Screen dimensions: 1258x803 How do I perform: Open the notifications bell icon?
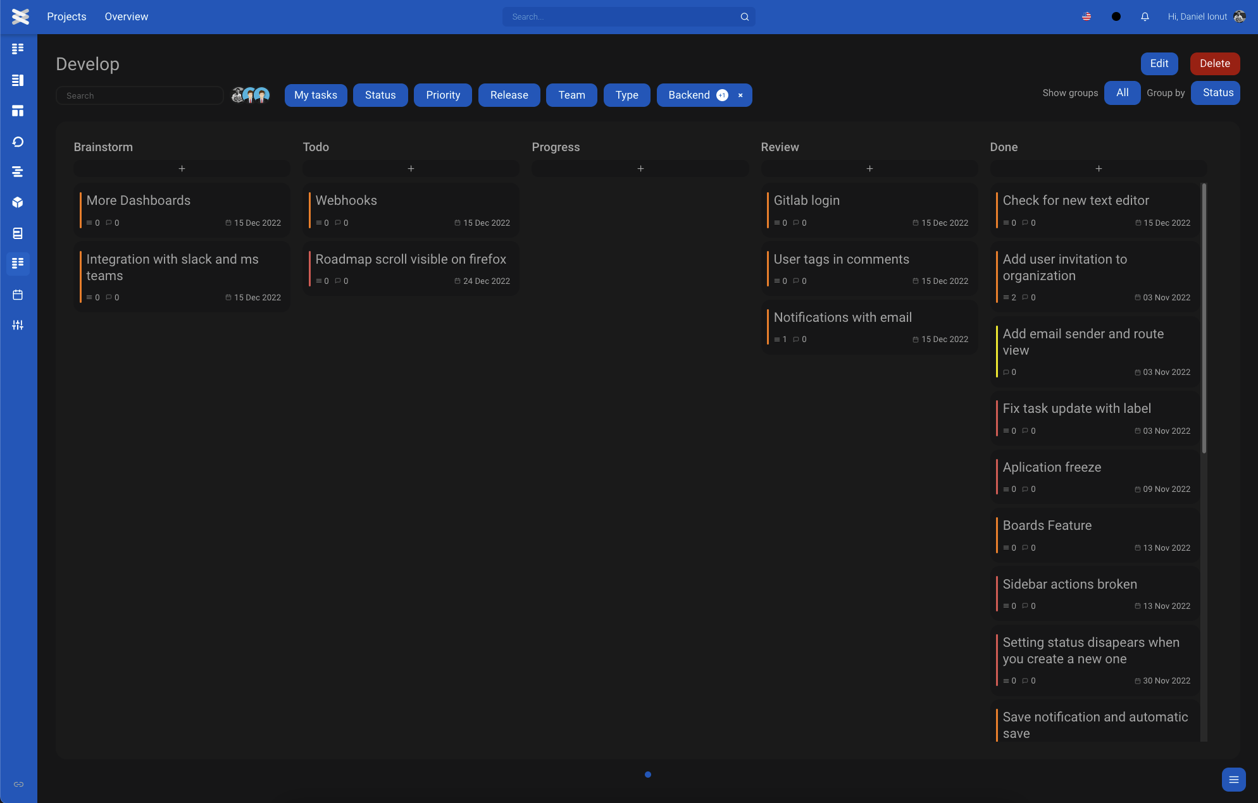coord(1145,17)
